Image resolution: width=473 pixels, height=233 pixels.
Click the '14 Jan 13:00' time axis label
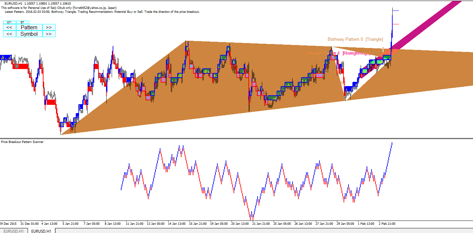click(x=177, y=224)
